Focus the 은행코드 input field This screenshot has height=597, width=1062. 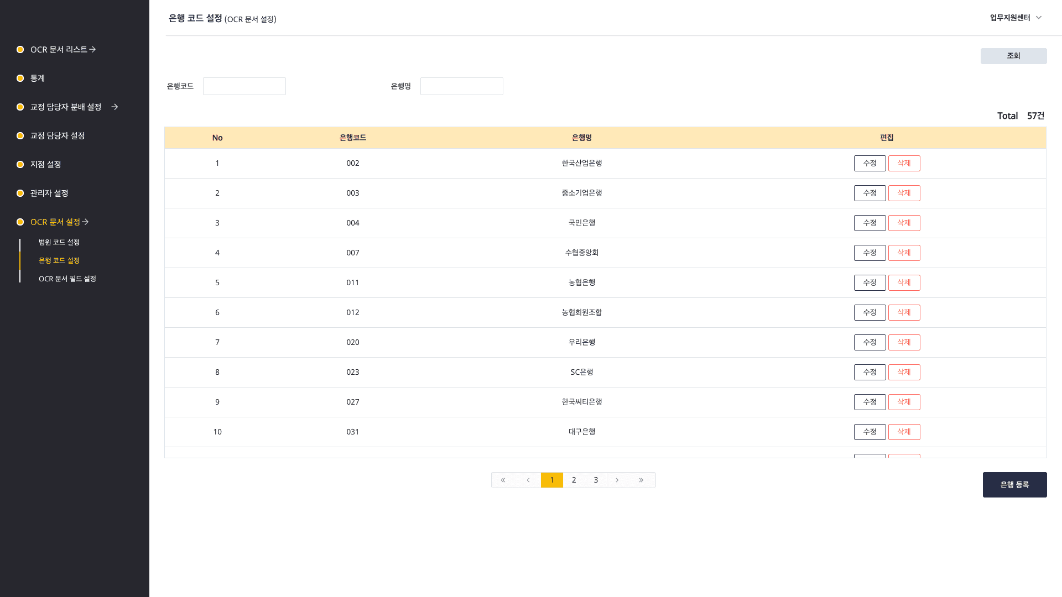pos(244,86)
